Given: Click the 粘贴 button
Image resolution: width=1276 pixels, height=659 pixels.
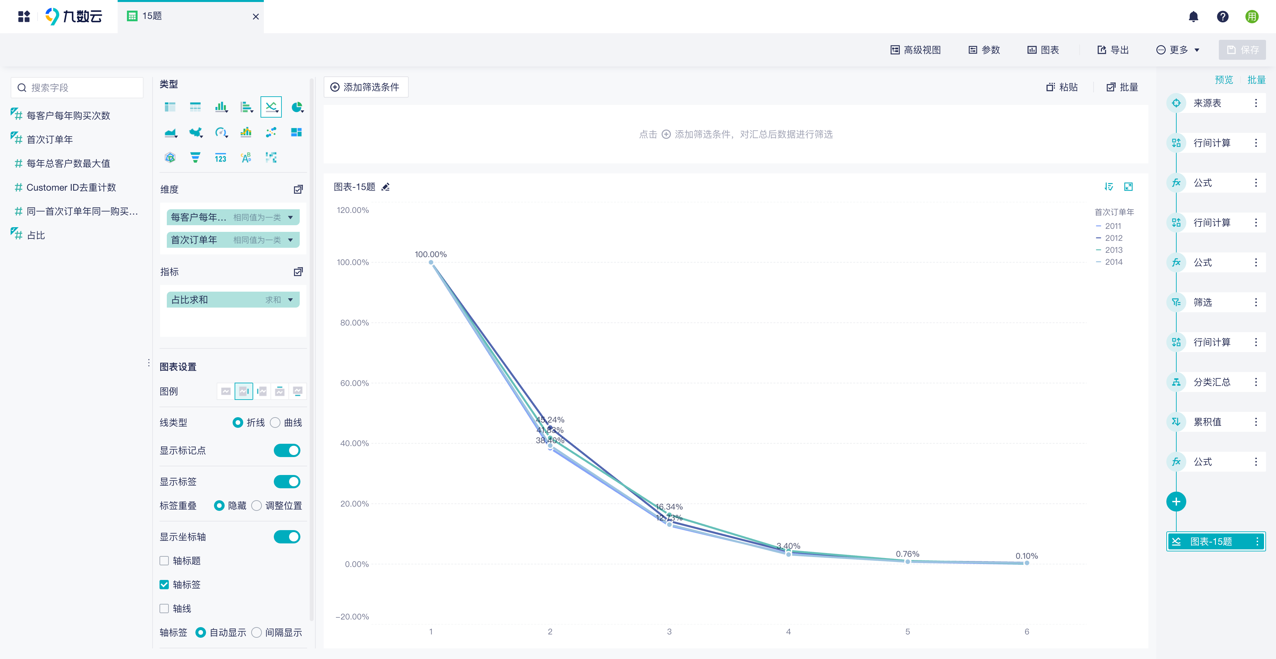Looking at the screenshot, I should click(1062, 87).
